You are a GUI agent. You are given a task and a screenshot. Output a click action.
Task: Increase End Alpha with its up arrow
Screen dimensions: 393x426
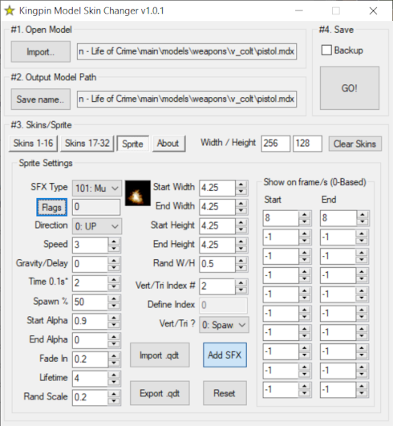(114, 336)
